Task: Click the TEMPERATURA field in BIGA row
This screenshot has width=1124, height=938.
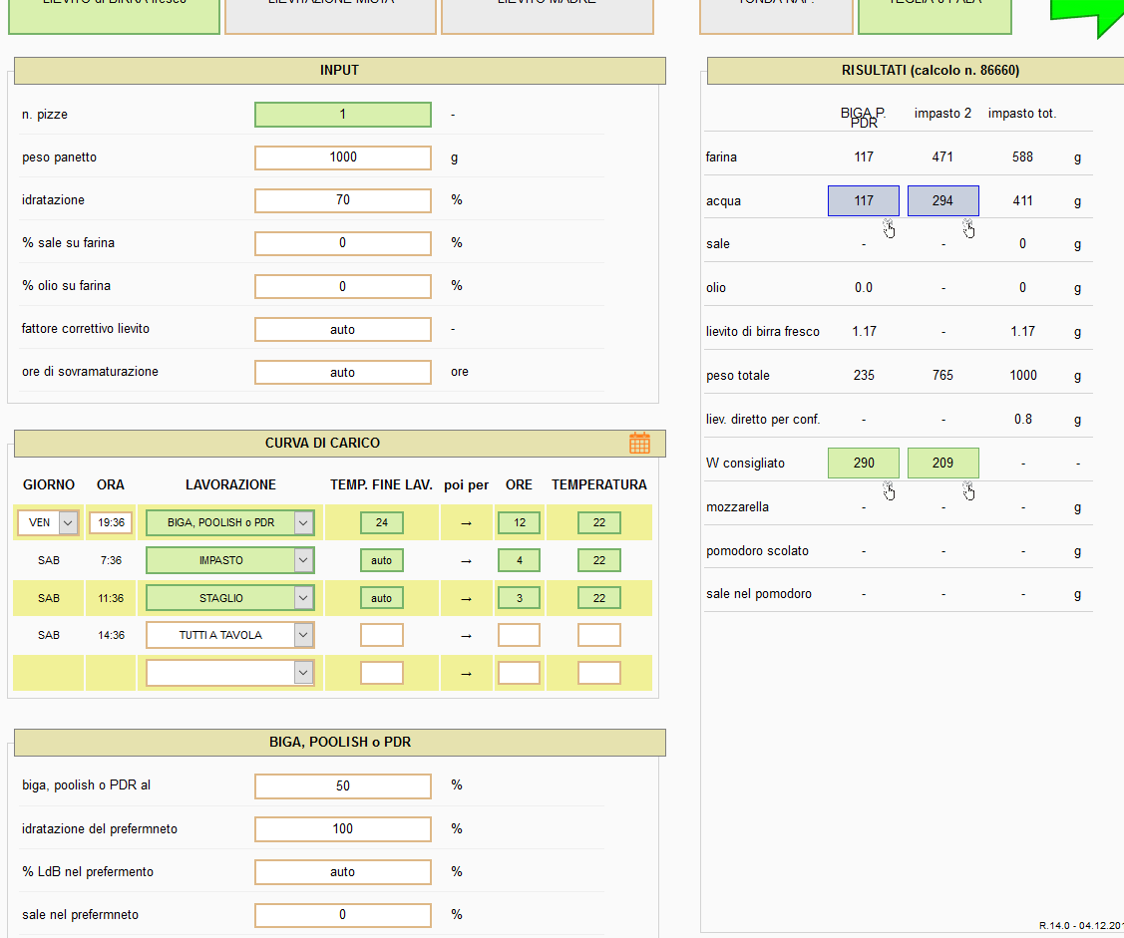Action: [x=599, y=522]
